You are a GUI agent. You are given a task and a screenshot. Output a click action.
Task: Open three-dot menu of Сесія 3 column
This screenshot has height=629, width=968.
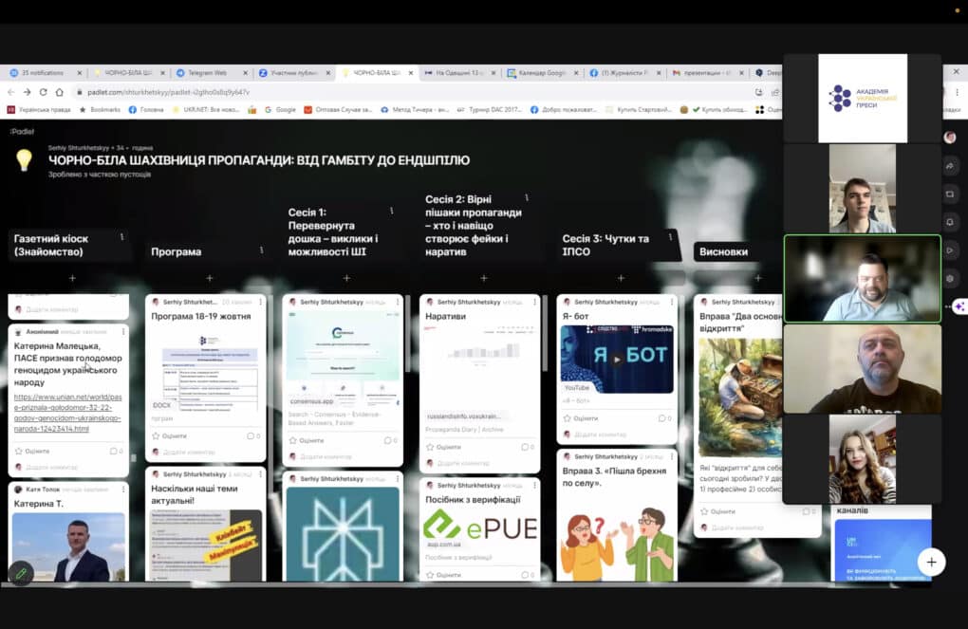(670, 236)
